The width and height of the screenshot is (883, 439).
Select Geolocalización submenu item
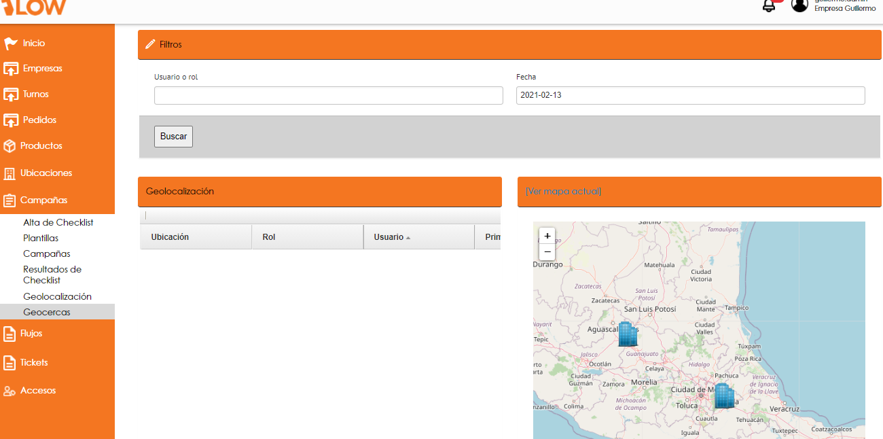pyautogui.click(x=57, y=297)
